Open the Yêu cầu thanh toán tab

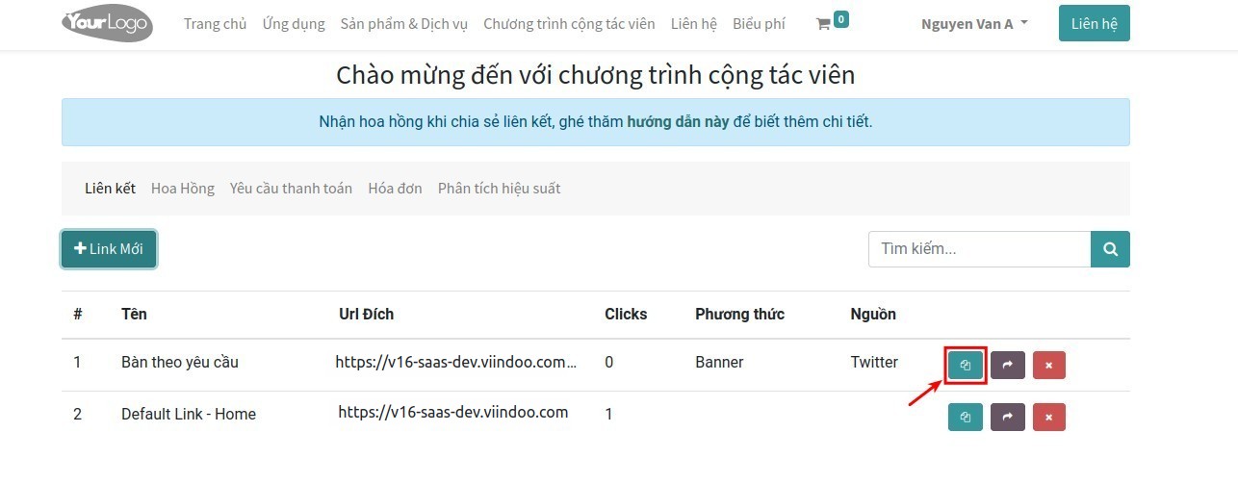point(291,189)
